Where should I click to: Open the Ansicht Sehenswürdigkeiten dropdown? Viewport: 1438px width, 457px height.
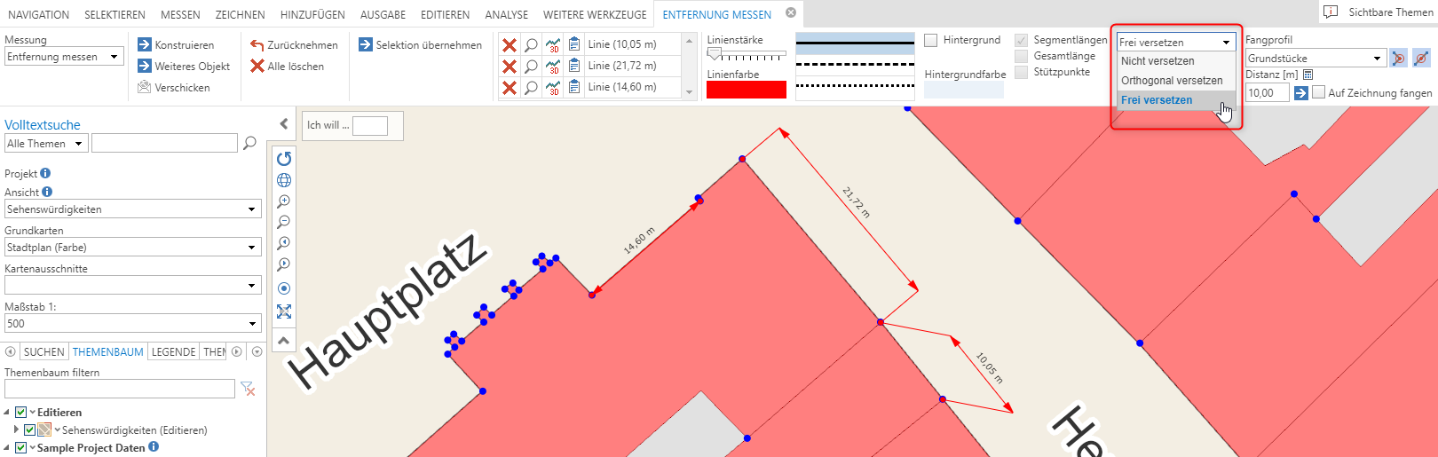coord(133,209)
